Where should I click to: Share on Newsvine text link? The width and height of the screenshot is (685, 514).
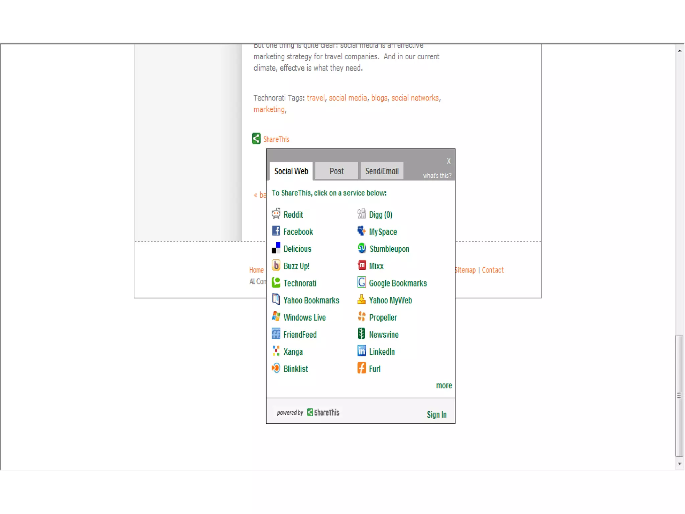(384, 334)
